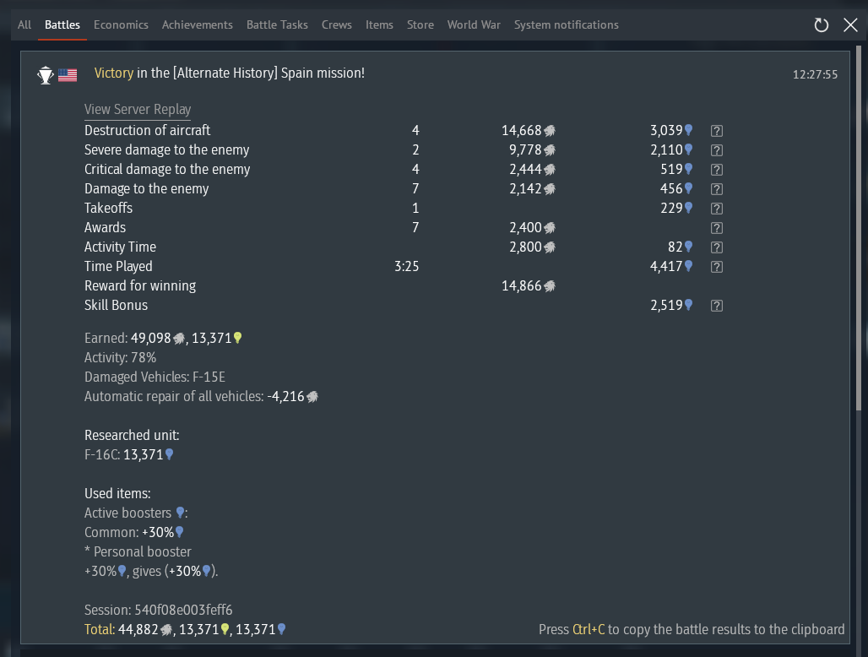Image resolution: width=868 pixels, height=657 pixels.
Task: Select the Battles tab
Action: (62, 24)
